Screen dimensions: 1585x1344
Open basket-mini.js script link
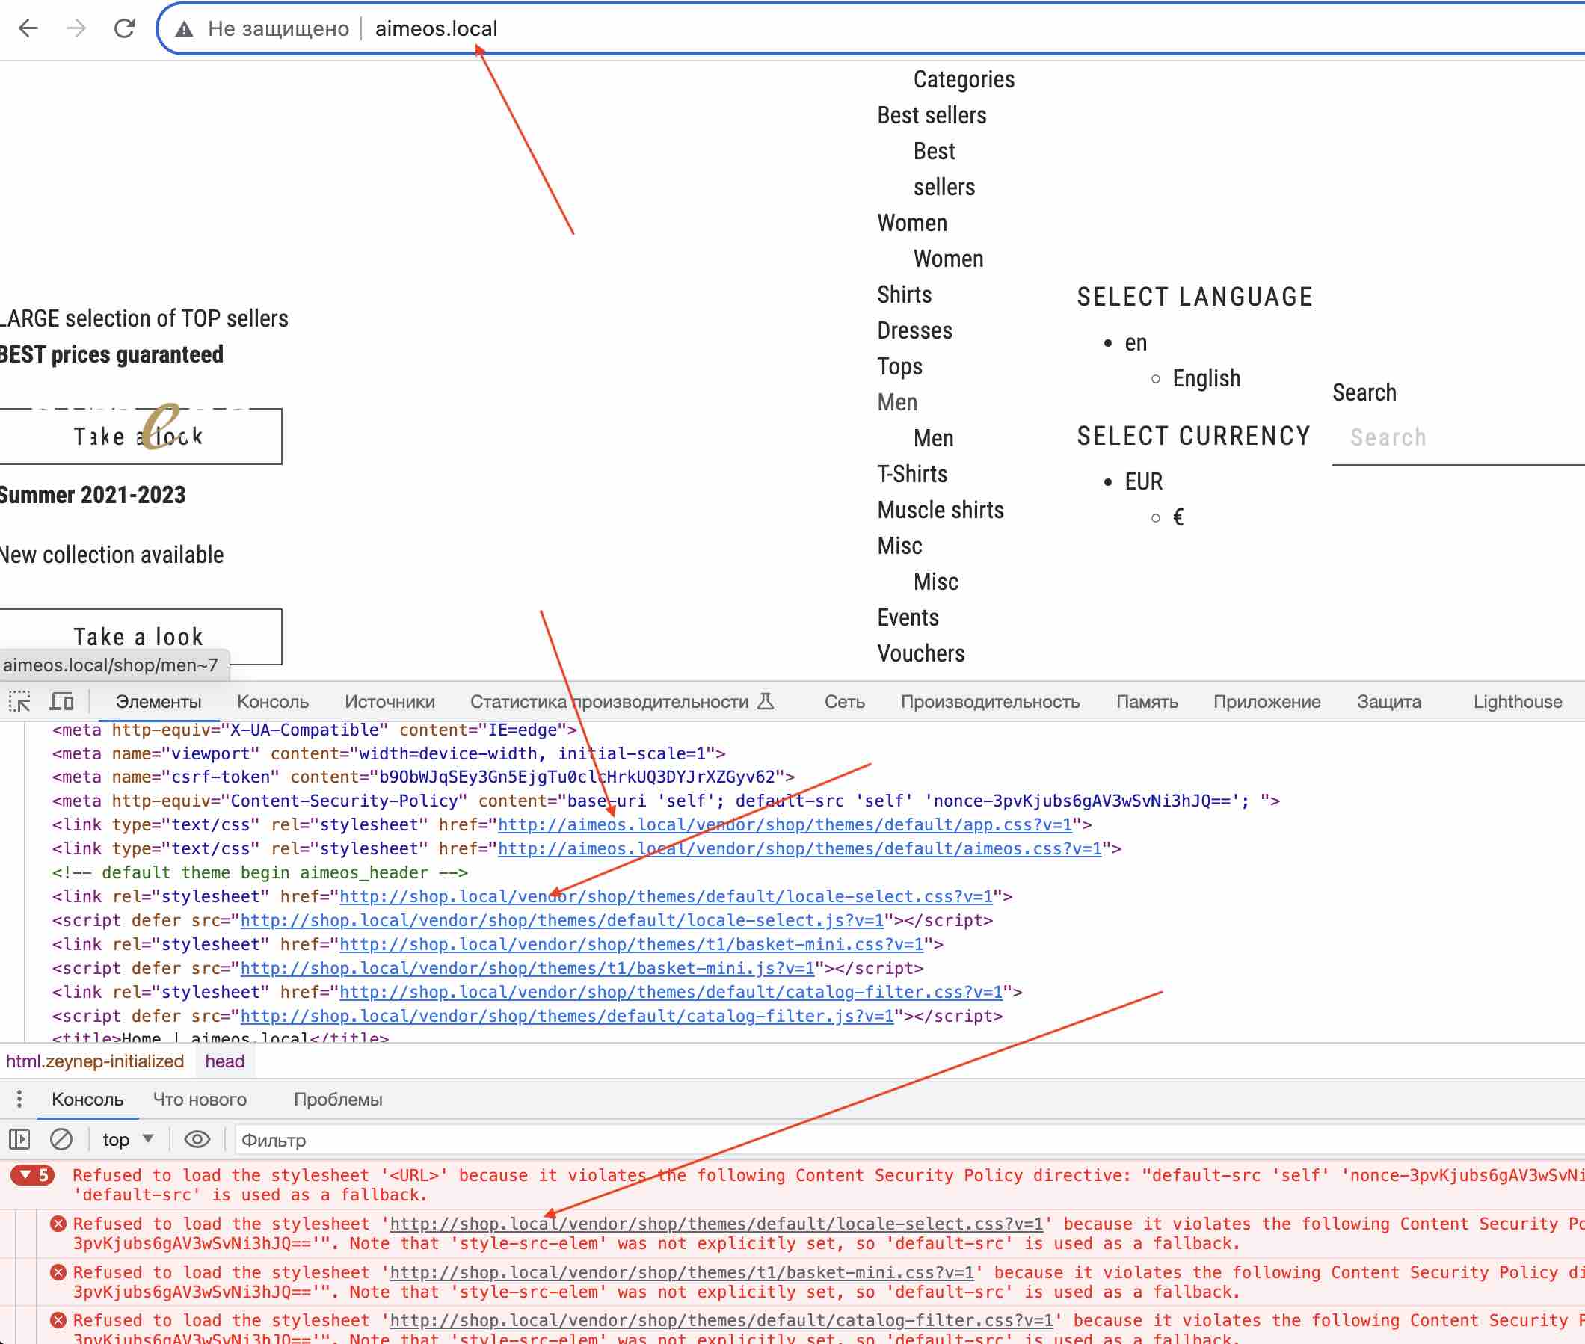pyautogui.click(x=527, y=967)
